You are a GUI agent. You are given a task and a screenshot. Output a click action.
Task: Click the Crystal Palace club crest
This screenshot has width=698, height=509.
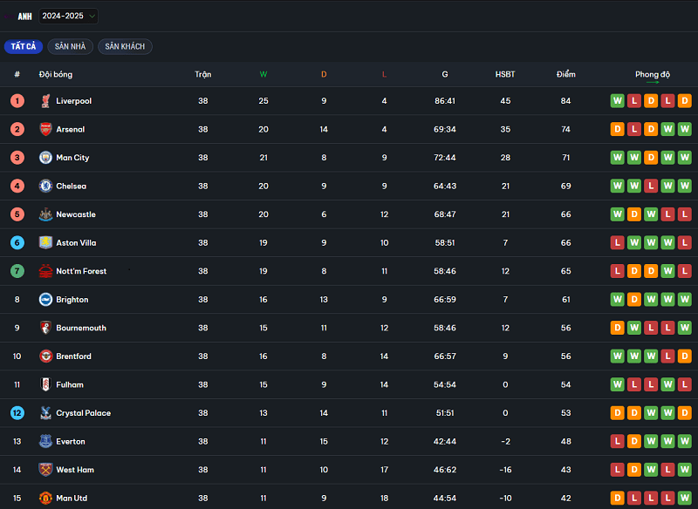(x=45, y=413)
